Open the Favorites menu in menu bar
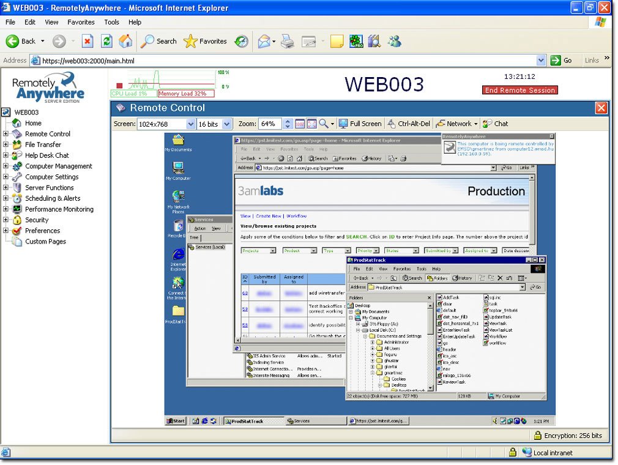 point(81,22)
